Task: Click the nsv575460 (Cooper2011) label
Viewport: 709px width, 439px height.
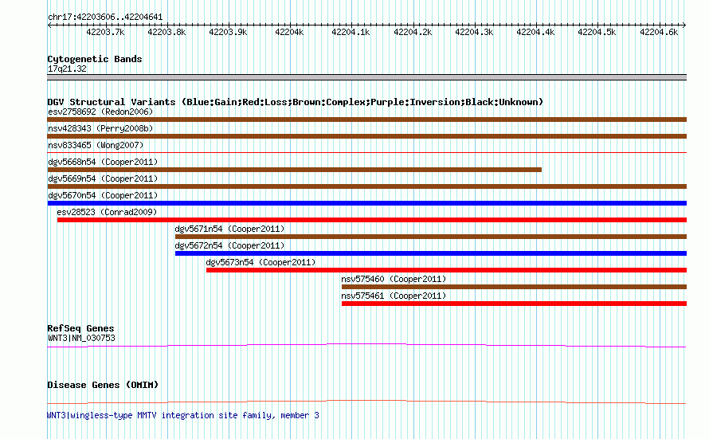Action: (394, 279)
